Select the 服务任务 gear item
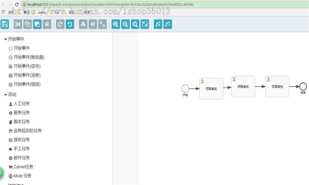Screen dimensions: 309x185 19,113
